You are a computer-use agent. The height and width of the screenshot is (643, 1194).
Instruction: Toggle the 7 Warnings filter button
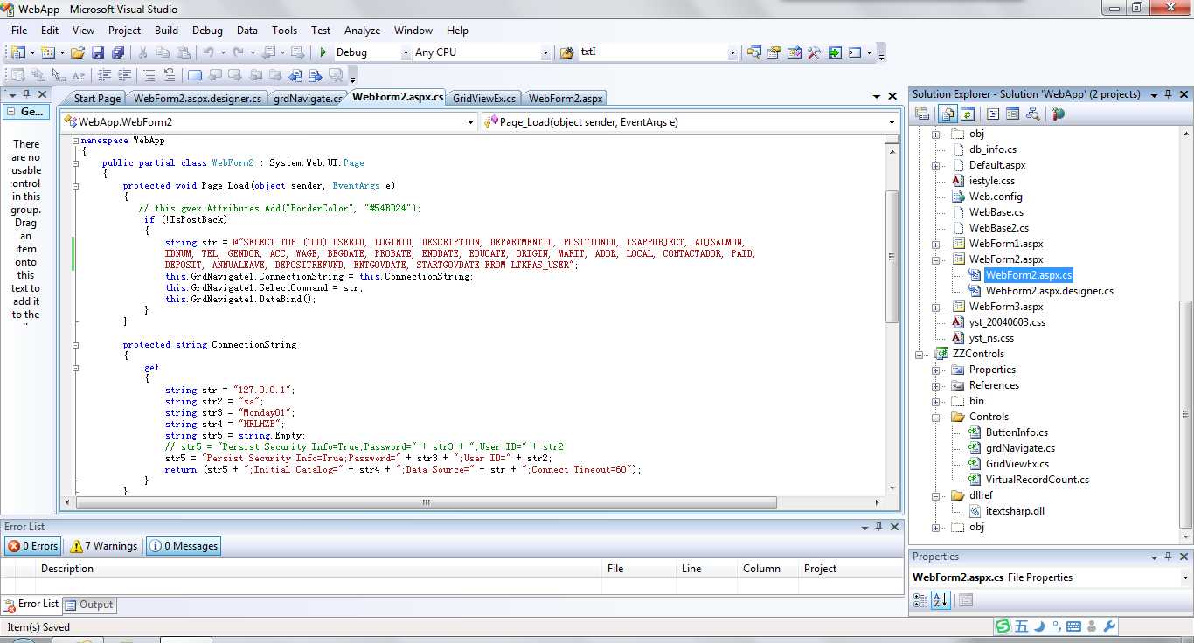point(103,546)
